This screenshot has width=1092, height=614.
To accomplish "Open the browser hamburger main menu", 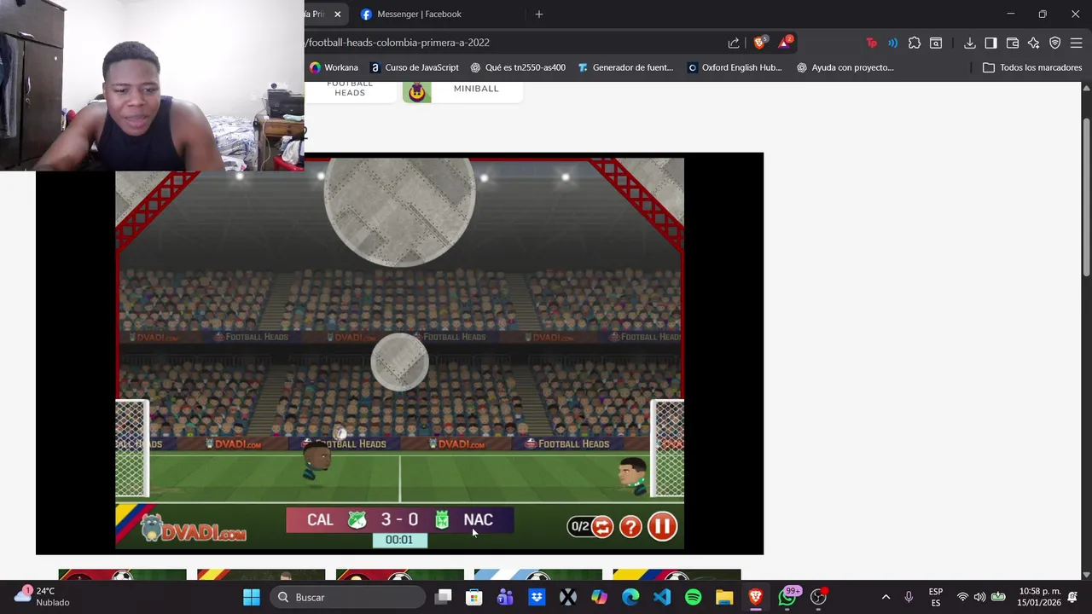I will [1076, 43].
